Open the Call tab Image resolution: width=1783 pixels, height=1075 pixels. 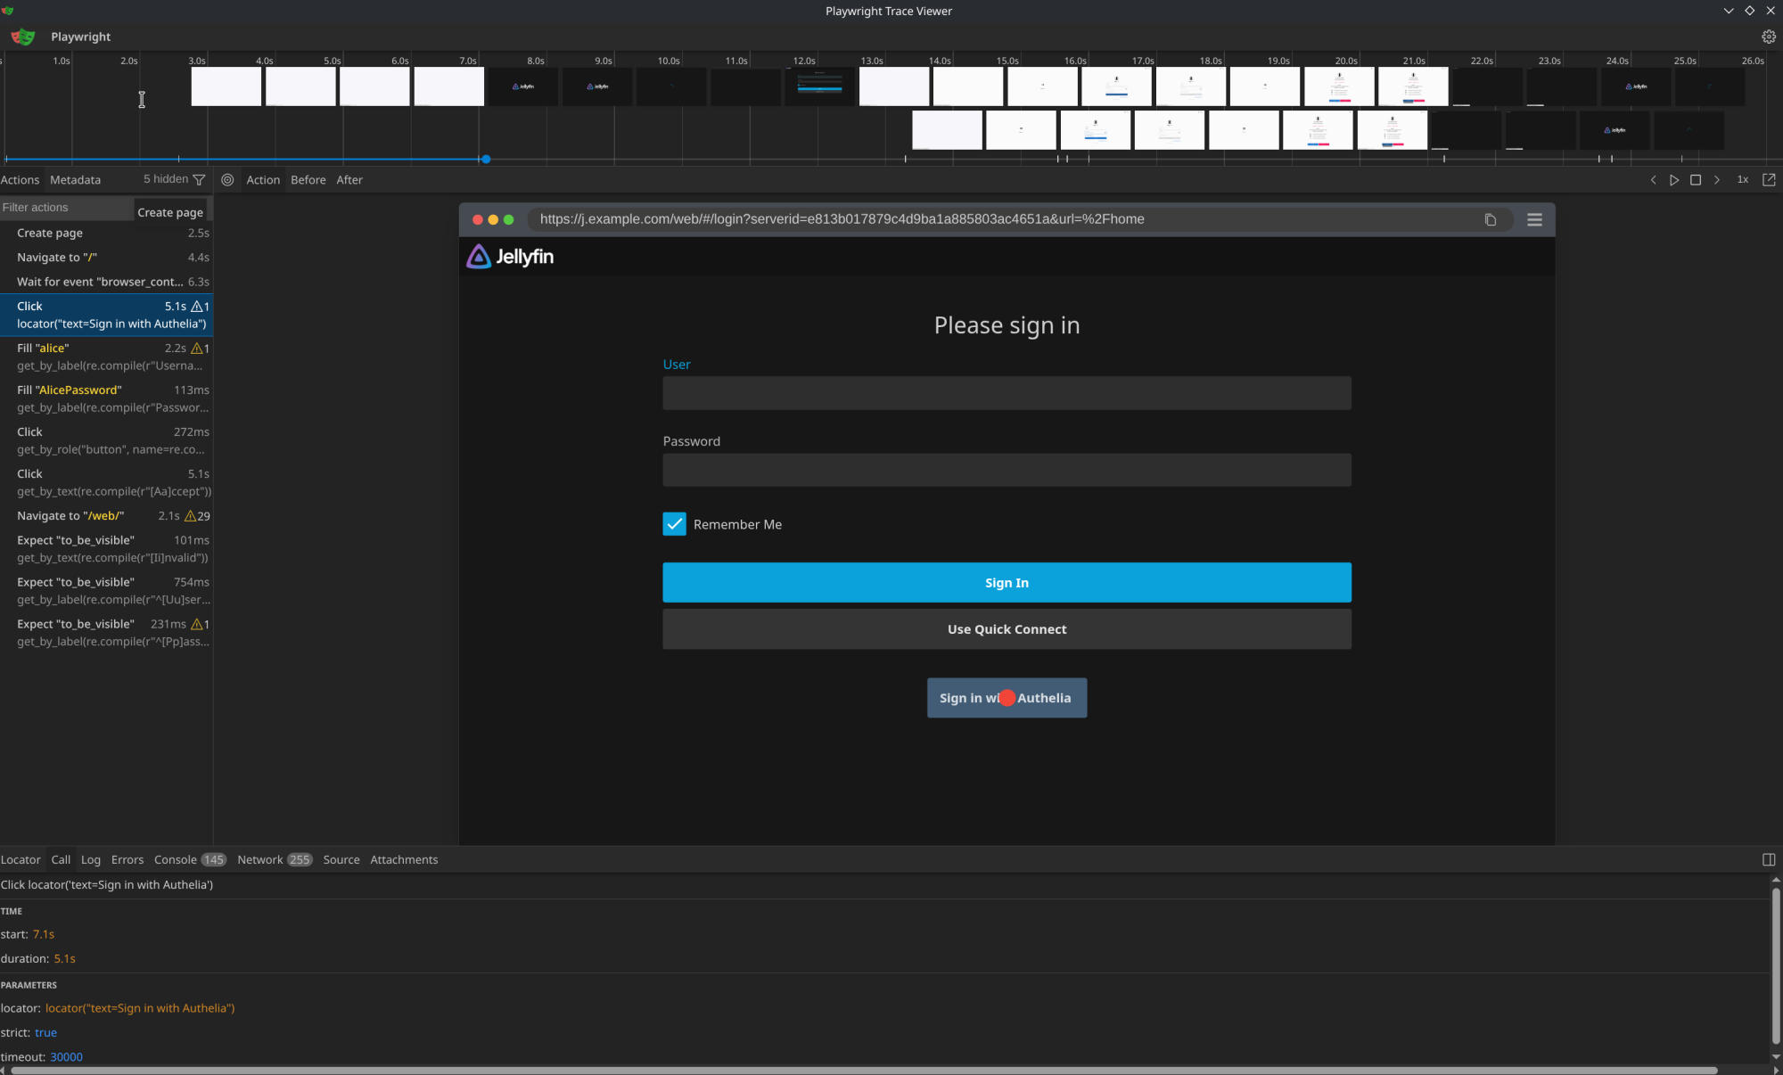pos(61,860)
